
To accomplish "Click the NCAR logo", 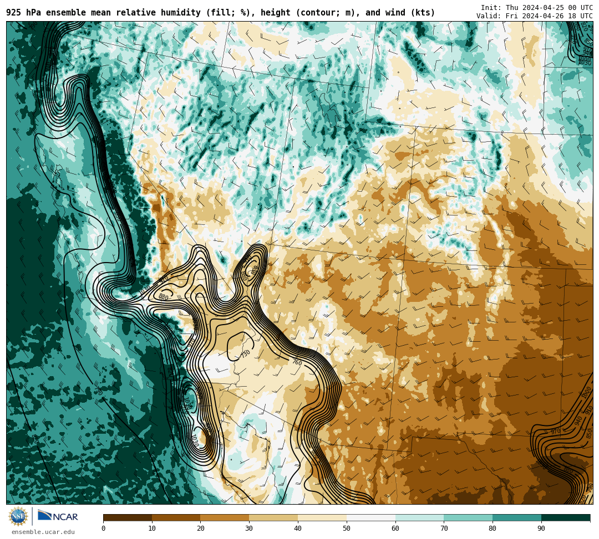I will [58, 516].
